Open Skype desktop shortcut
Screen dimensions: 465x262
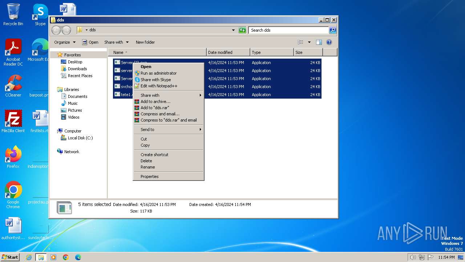(40, 15)
